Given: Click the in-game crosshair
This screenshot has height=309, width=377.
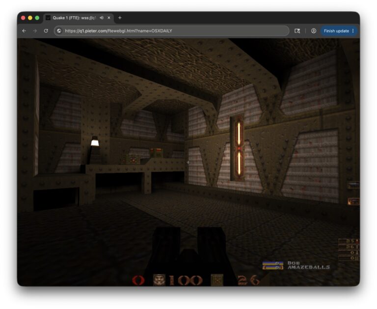Looking at the screenshot, I should (x=188, y=163).
